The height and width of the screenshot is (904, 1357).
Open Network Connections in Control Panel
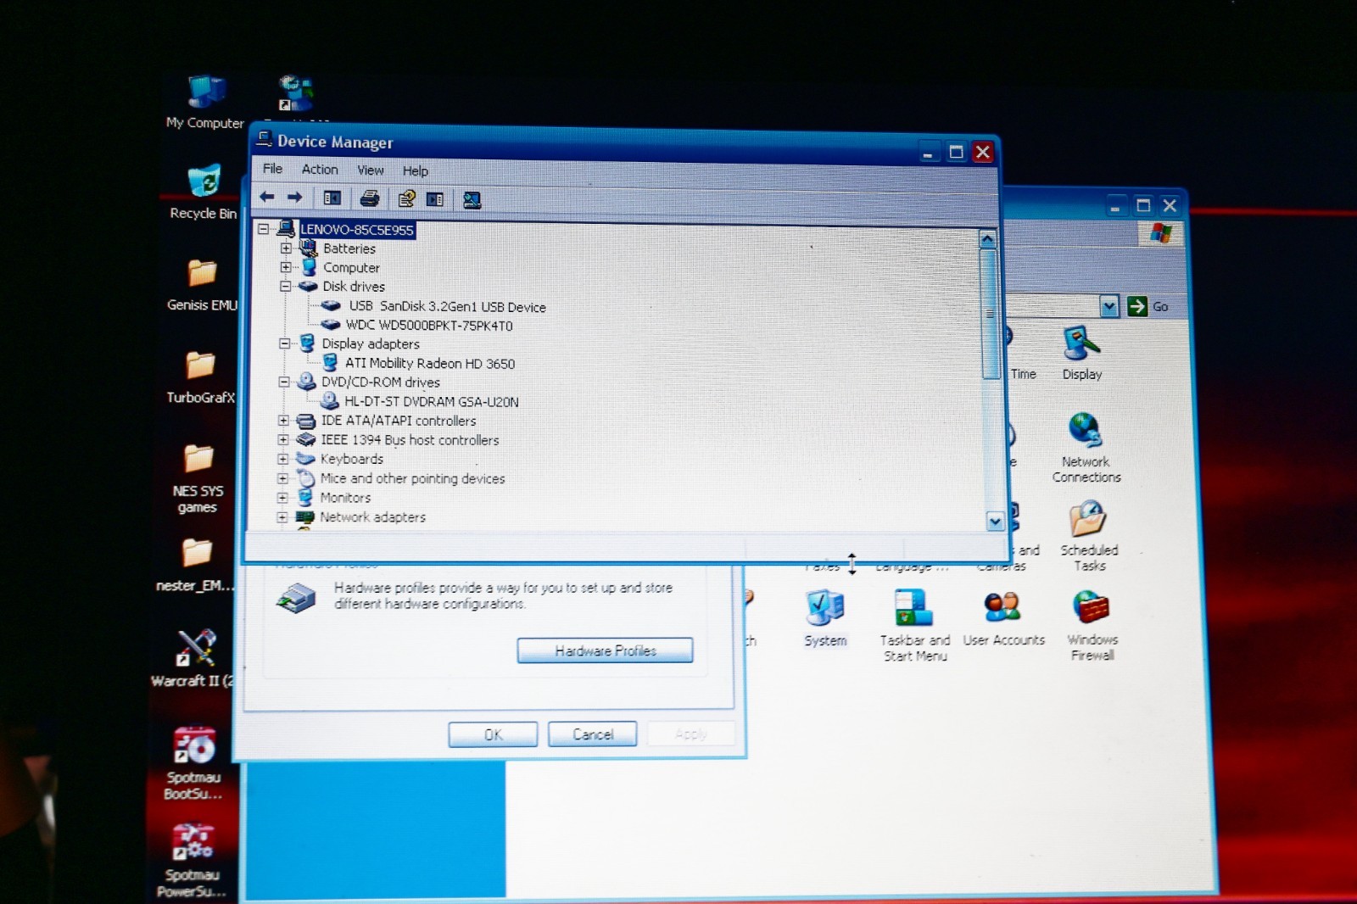click(x=1086, y=447)
